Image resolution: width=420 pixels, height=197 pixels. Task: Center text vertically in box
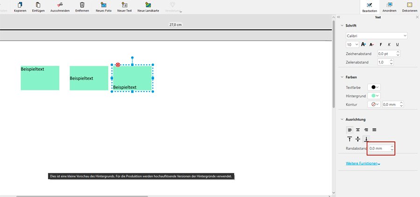[358, 139]
